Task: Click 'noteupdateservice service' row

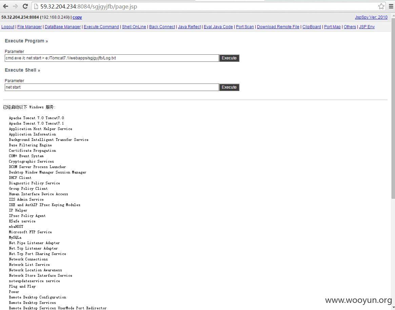Action: [x=35, y=281]
